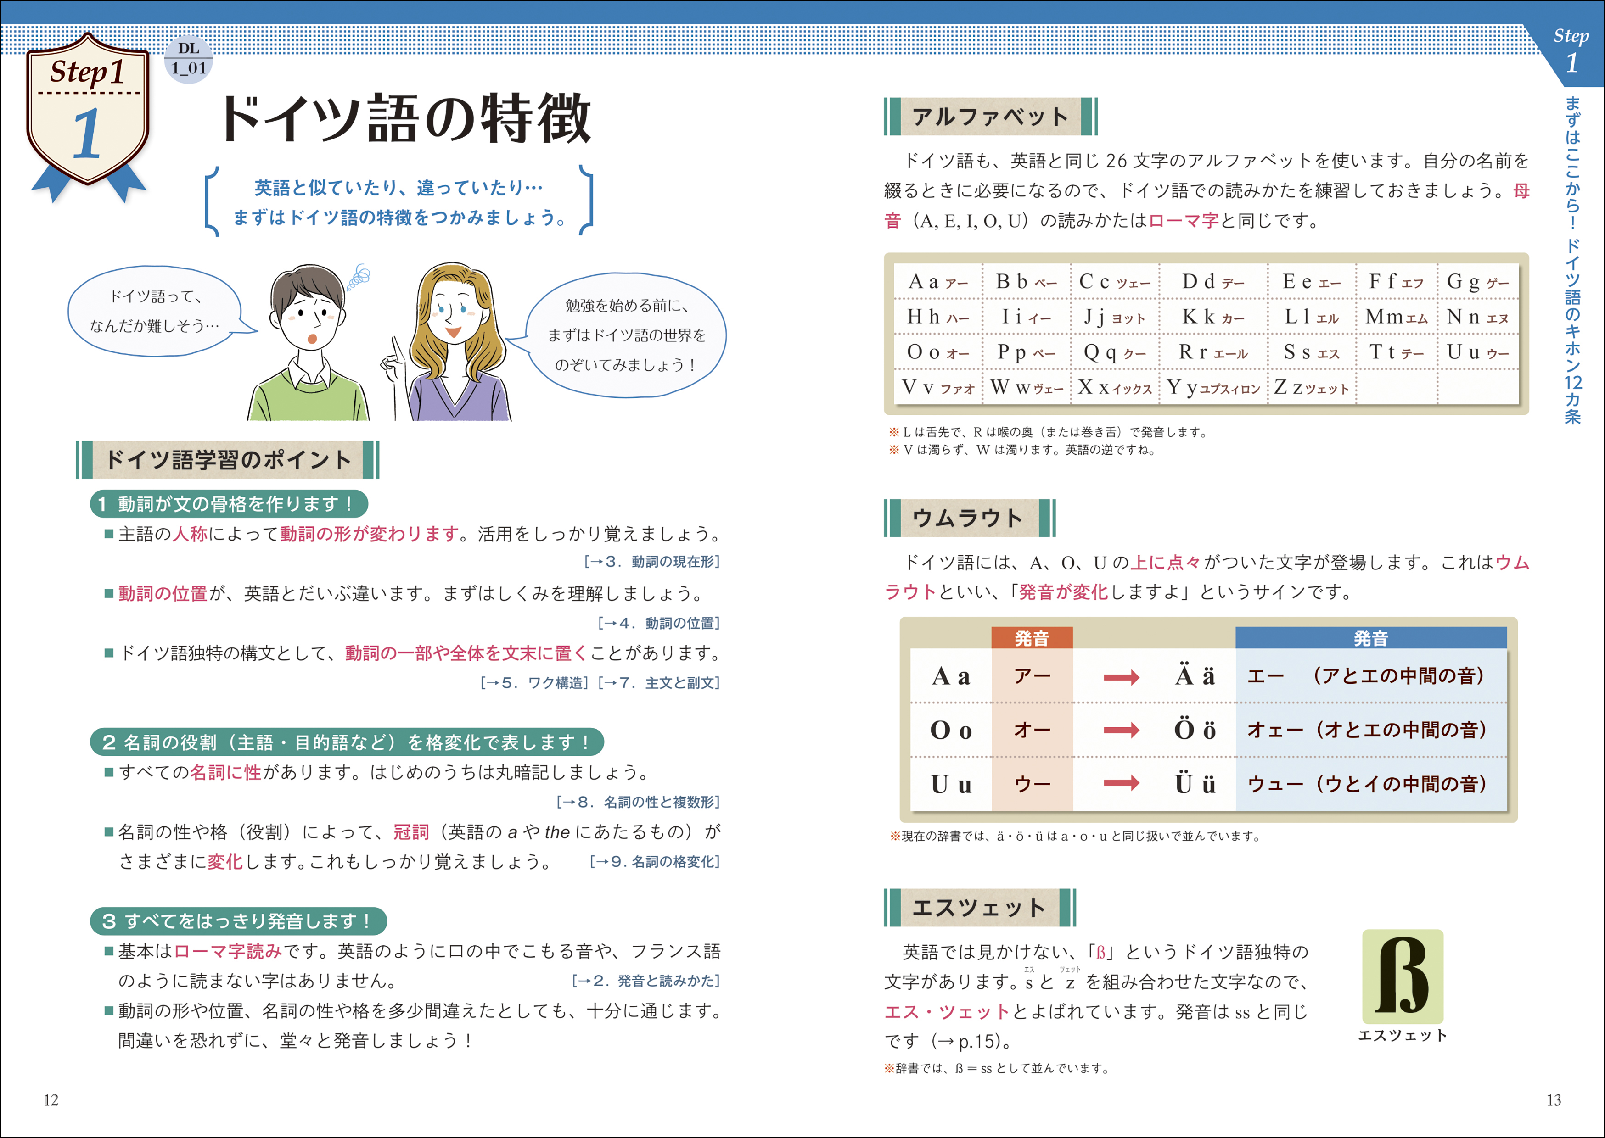The image size is (1605, 1138).
Task: Click the alphabet cell G g ゲー
Action: (1477, 282)
